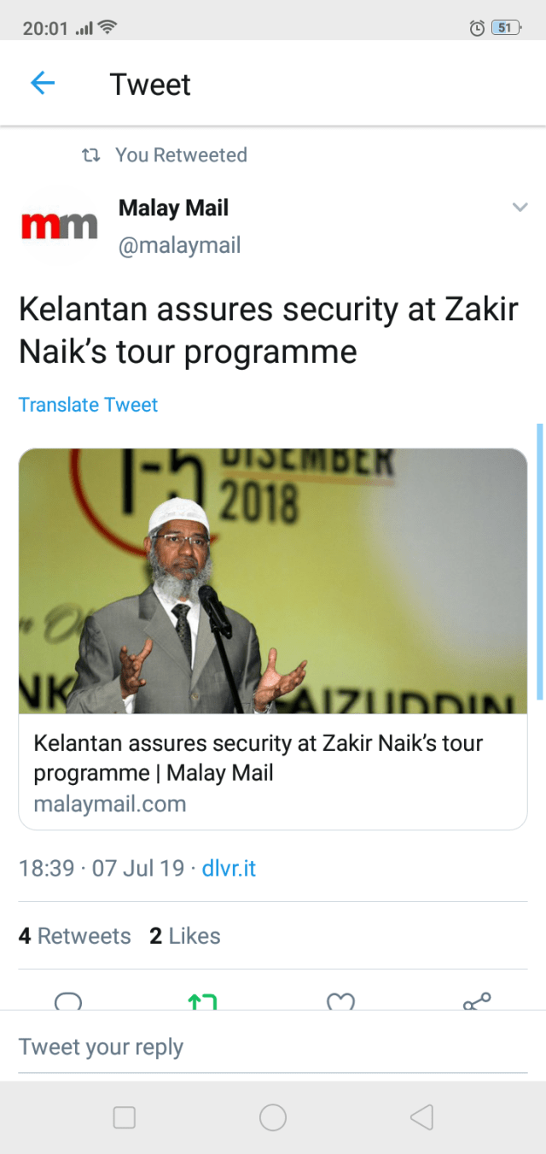This screenshot has height=1154, width=546.
Task: Undo retweet with green retweet icon
Action: point(202,1001)
